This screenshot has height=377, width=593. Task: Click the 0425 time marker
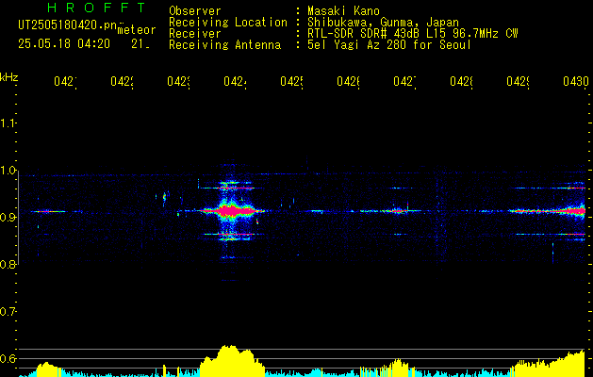point(291,81)
